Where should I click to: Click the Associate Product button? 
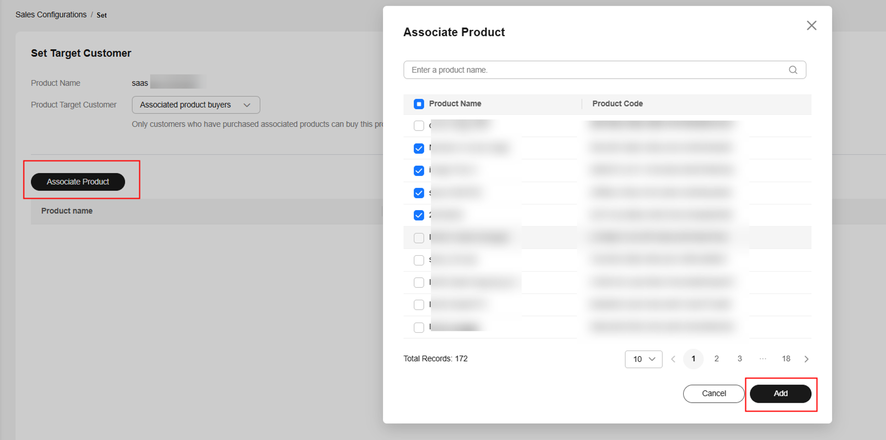(x=78, y=182)
